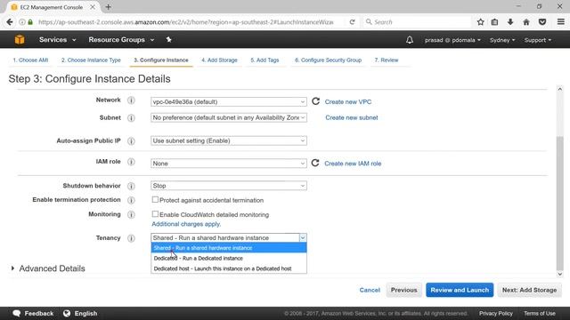Open the Firefox hamburger menu
Image resolution: width=570 pixels, height=320 pixels.
(x=560, y=21)
